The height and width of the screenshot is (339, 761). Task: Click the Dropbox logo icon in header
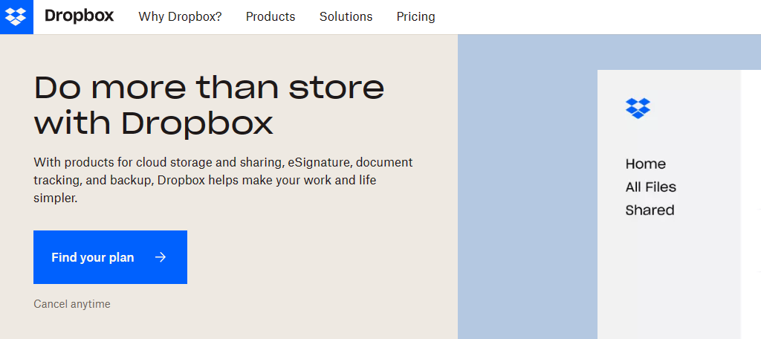point(16,17)
